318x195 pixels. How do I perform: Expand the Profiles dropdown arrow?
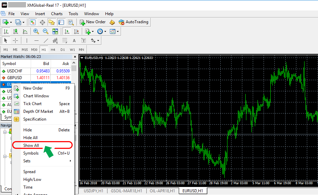click(x=23, y=22)
